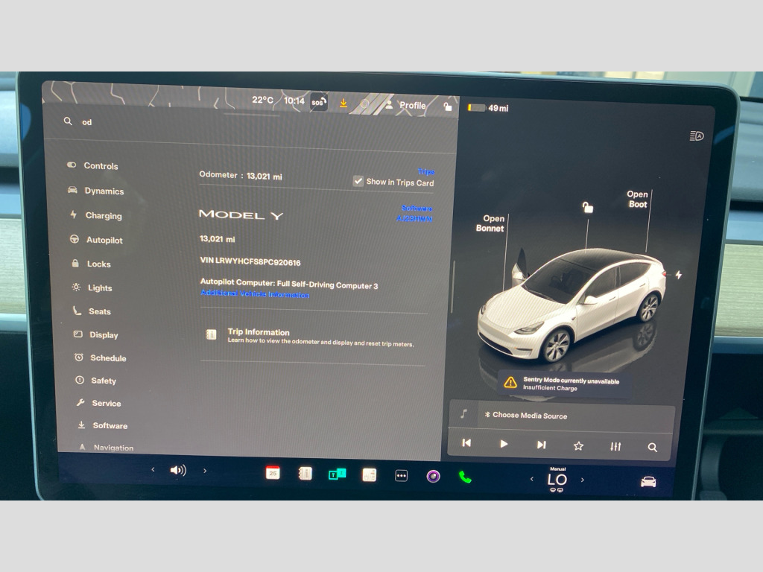Tap the lock icon in status bar
Screen dimensions: 763x572
[x=448, y=107]
